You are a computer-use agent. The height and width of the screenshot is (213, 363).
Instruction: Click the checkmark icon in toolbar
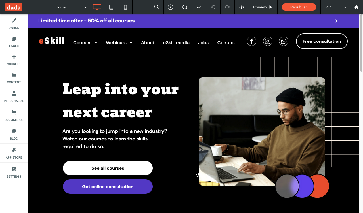pyautogui.click(x=199, y=7)
